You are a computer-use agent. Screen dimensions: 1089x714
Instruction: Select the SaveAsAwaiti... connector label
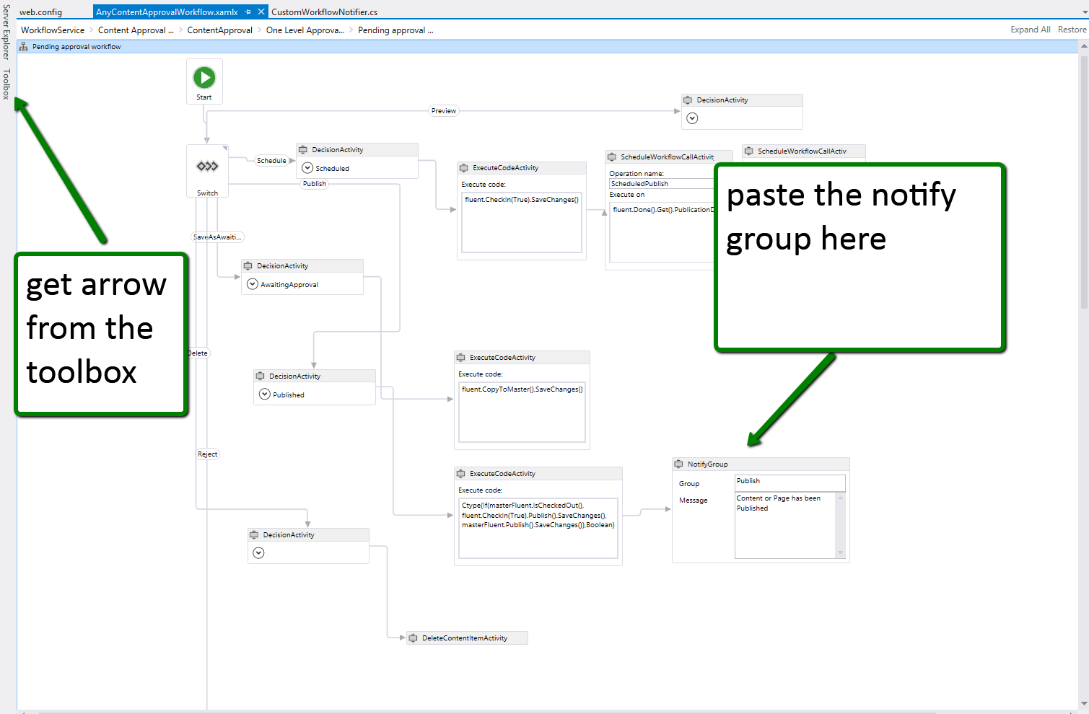click(x=217, y=237)
